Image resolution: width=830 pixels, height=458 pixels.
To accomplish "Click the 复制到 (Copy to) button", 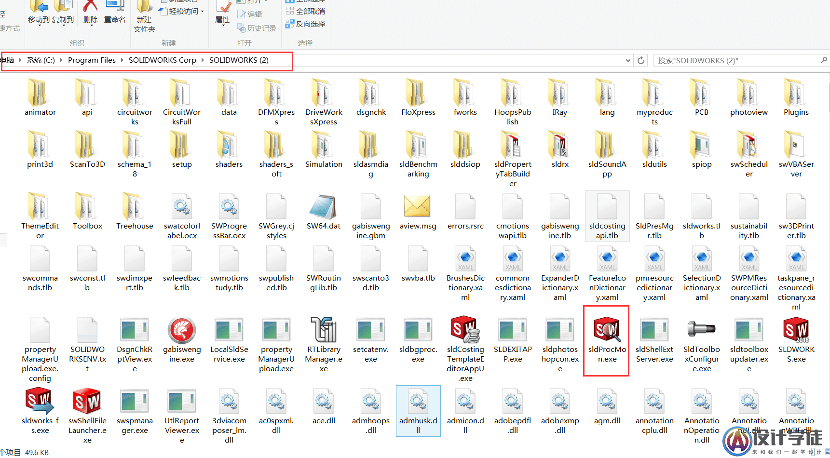I will [x=63, y=13].
